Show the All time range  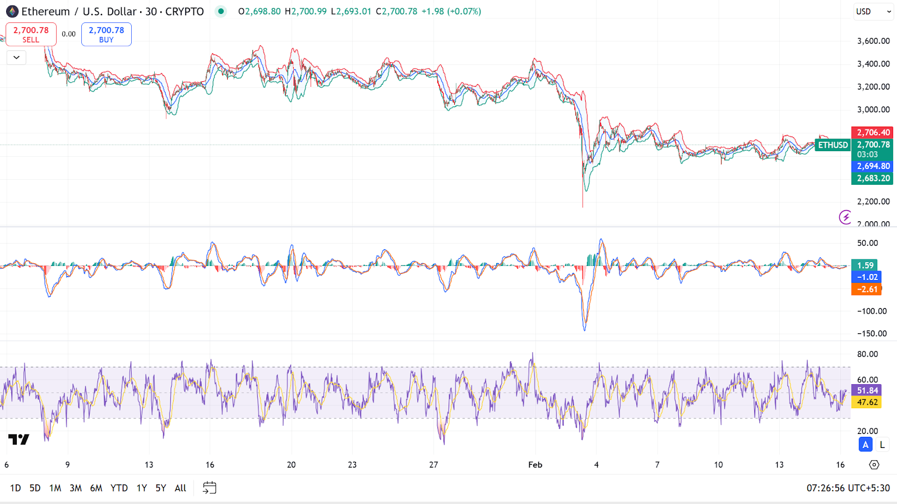coord(181,488)
